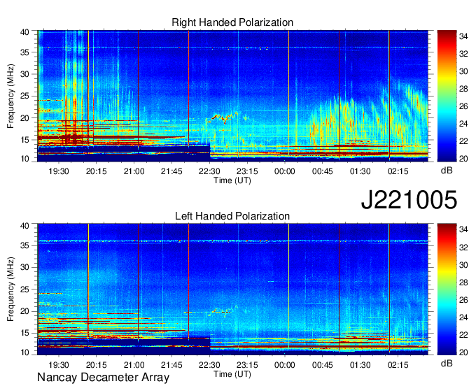Click the 'Right Handed Polarization' plot title
Viewport: 476px width, 386px height.
pos(232,22)
